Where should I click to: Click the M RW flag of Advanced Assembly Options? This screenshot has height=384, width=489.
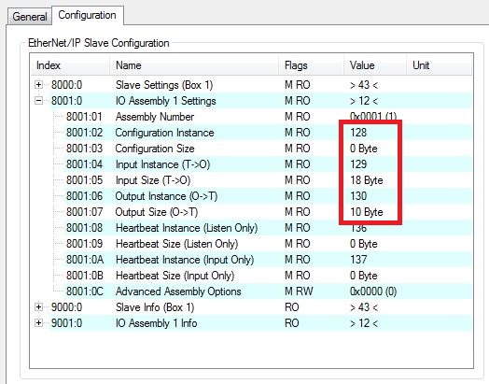pyautogui.click(x=299, y=292)
